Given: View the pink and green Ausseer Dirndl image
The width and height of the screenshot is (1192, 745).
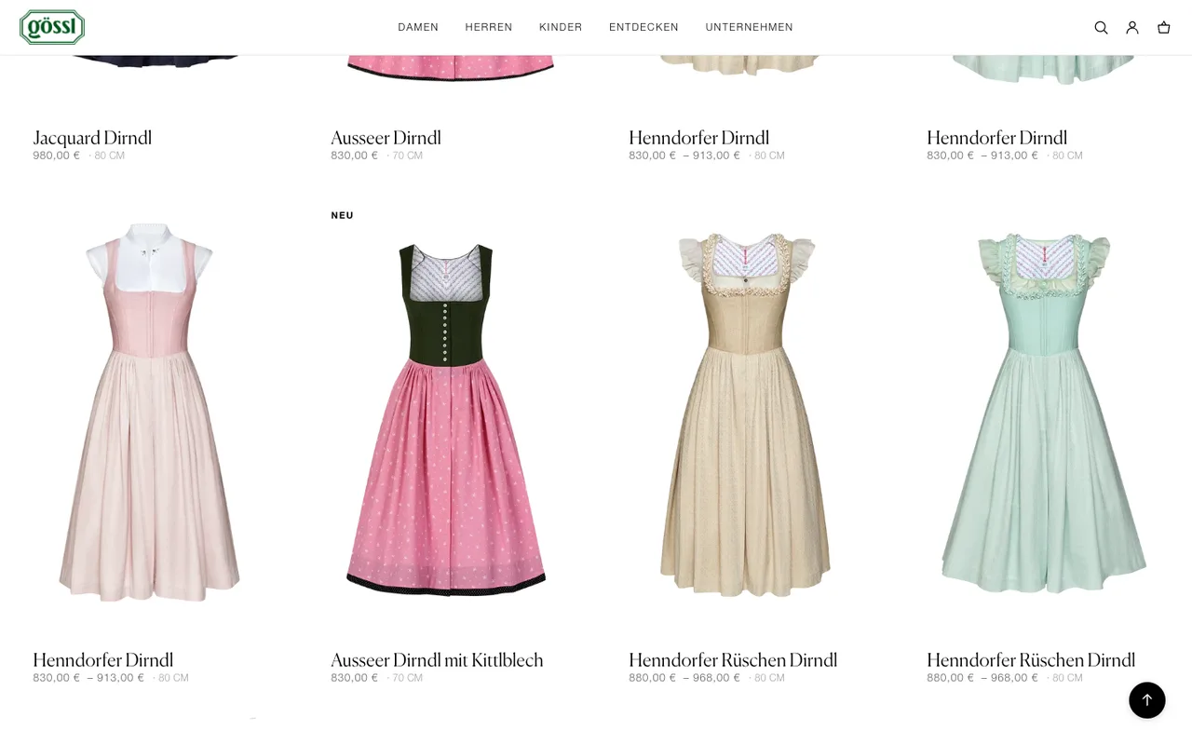Looking at the screenshot, I should tap(446, 419).
